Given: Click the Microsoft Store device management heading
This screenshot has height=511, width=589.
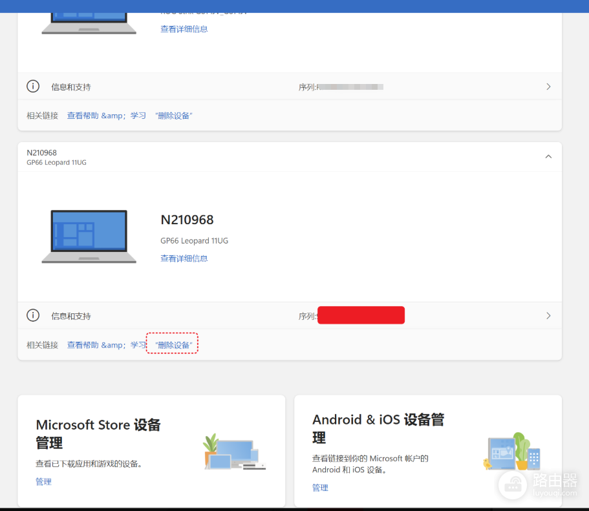Looking at the screenshot, I should click(98, 433).
